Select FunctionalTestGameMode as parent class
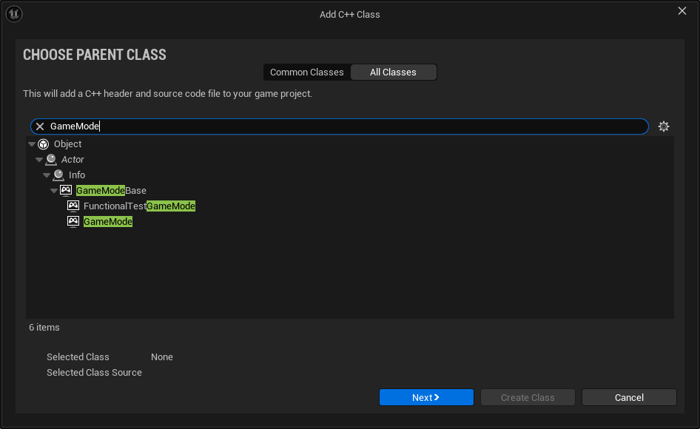This screenshot has width=700, height=429. tap(349, 206)
